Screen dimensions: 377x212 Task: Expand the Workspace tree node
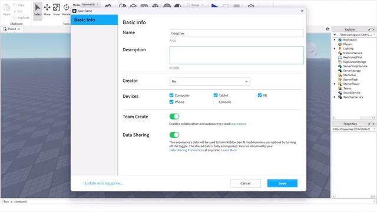(335, 39)
